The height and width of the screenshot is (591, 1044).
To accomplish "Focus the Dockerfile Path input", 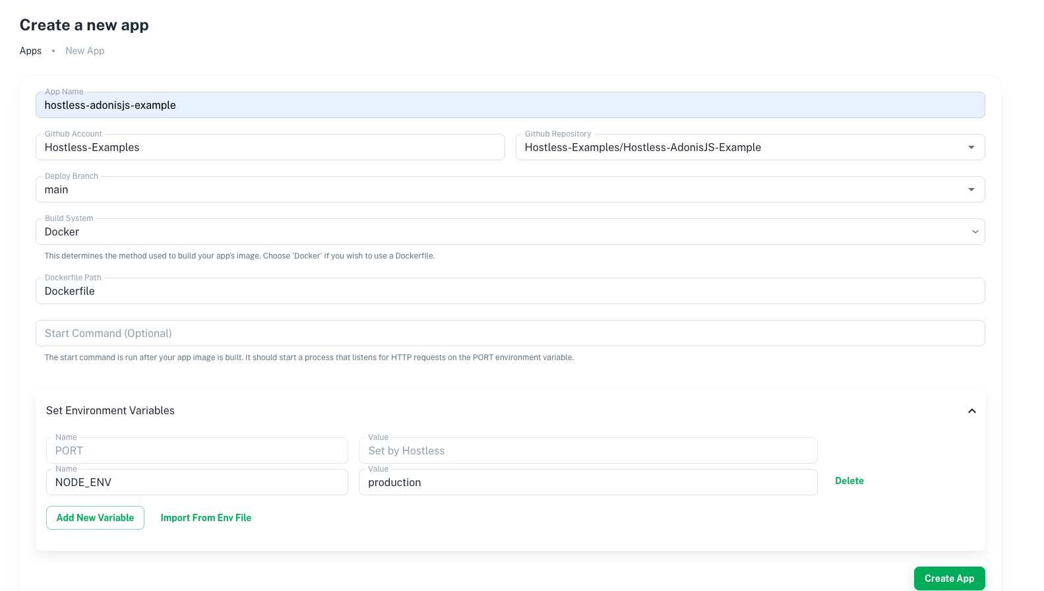I will (x=510, y=291).
